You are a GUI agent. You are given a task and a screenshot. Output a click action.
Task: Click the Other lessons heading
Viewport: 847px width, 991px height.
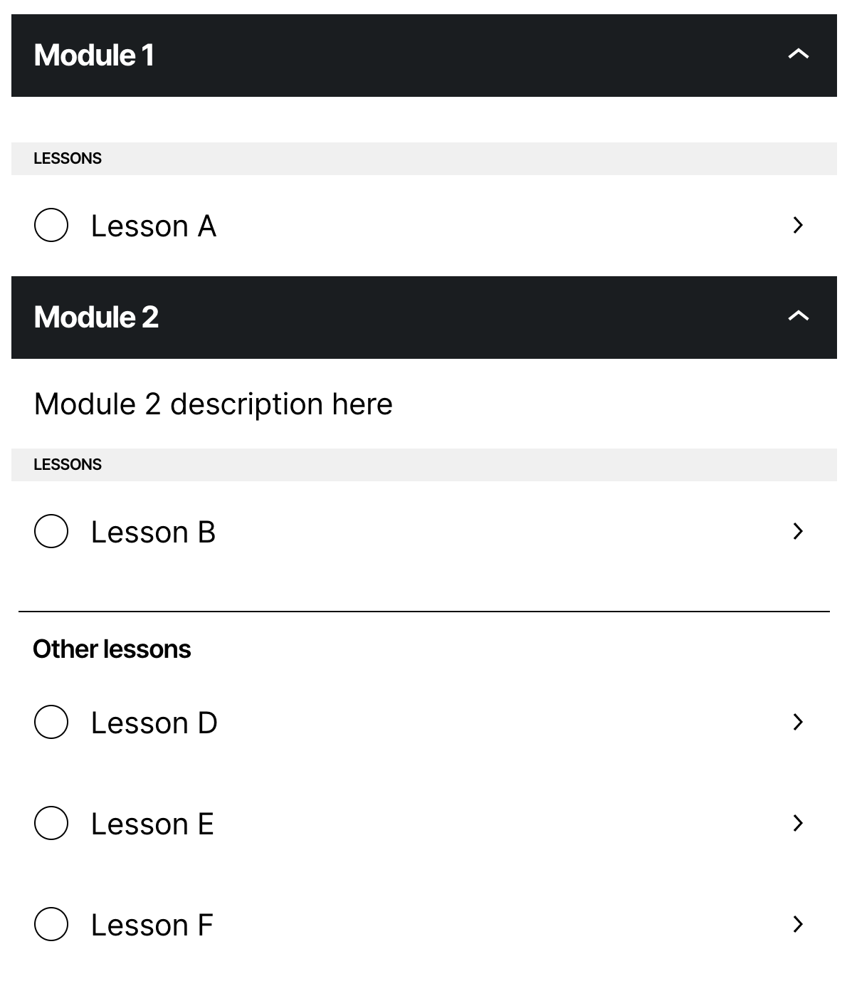[112, 649]
